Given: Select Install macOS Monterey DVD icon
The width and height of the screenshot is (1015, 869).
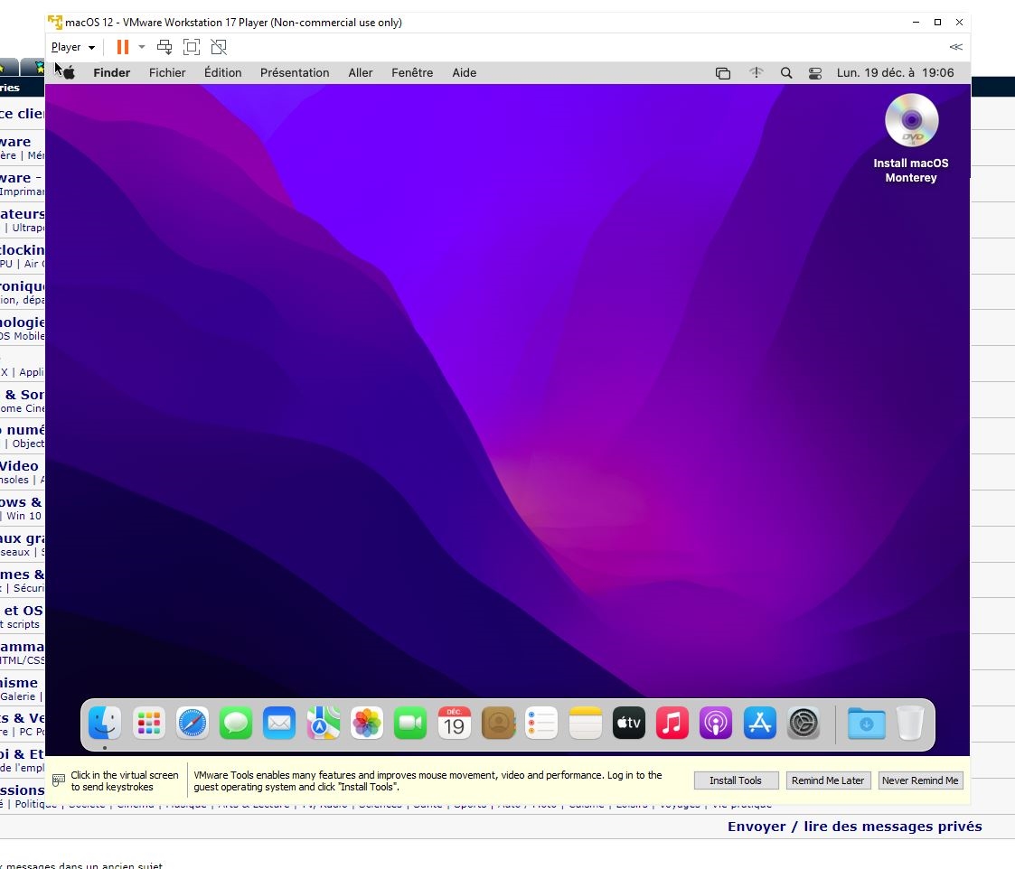Looking at the screenshot, I should pyautogui.click(x=911, y=121).
